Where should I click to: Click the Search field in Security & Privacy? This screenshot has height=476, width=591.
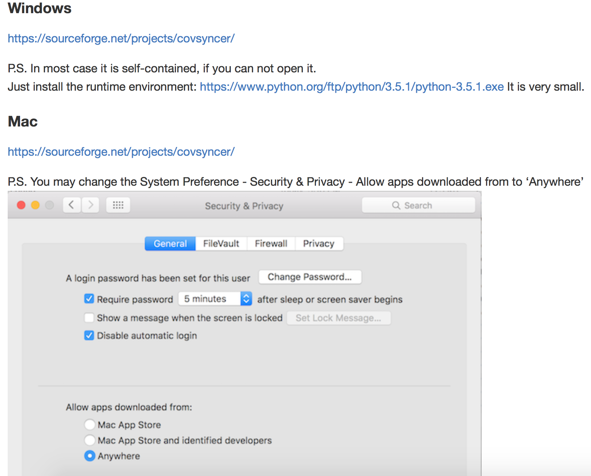(418, 205)
